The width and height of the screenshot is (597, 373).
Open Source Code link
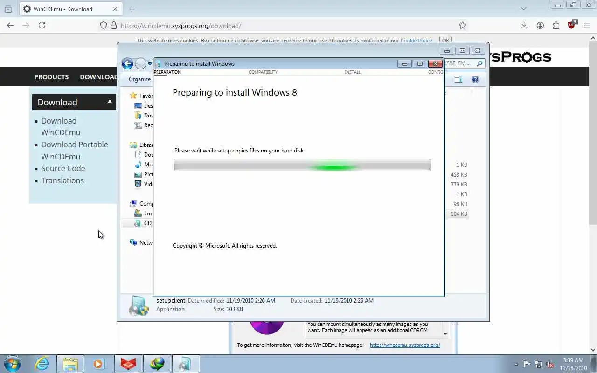63,168
